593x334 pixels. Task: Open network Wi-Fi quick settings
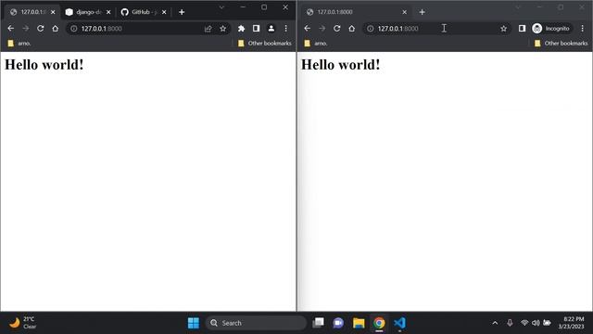524,323
